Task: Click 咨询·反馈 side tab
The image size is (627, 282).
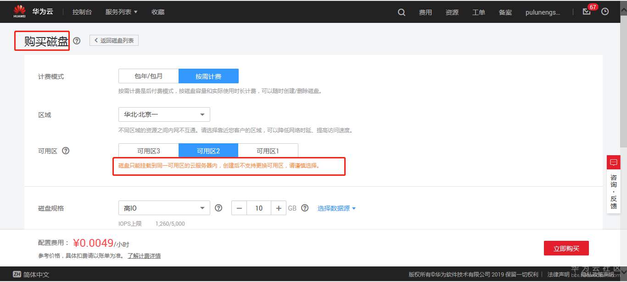Action: 614,191
